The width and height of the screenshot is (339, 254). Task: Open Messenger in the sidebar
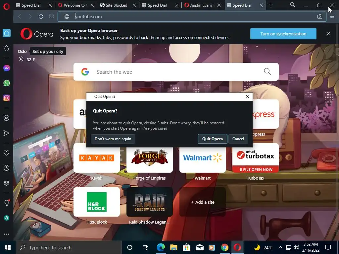coord(7,68)
